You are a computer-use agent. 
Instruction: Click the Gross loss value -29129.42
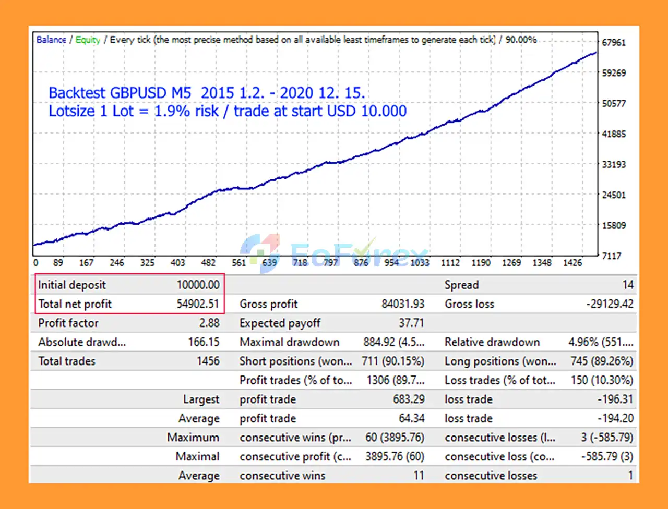coord(610,304)
